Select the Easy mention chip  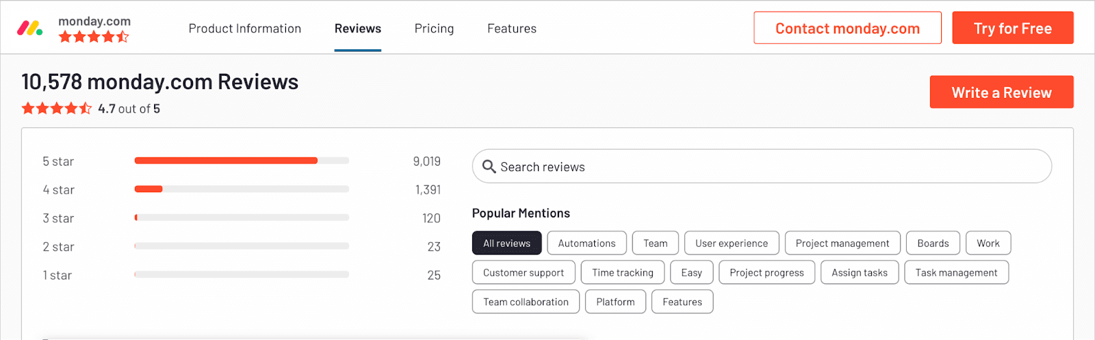pos(691,272)
